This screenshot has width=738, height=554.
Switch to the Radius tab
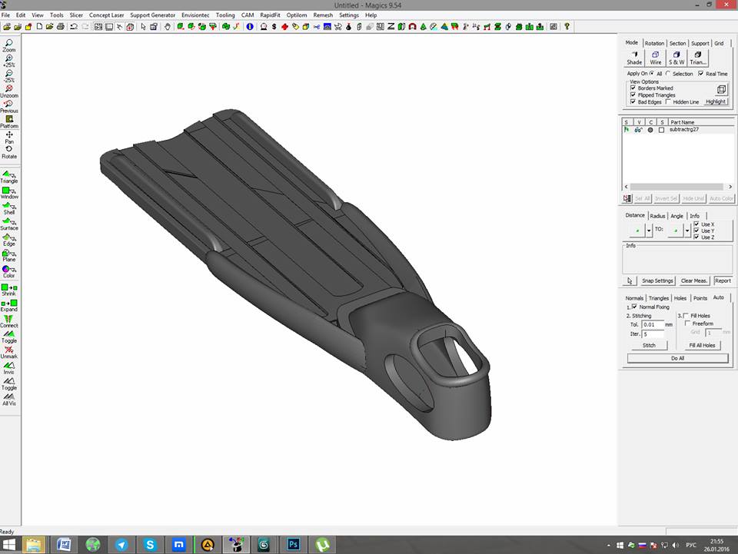pos(657,216)
